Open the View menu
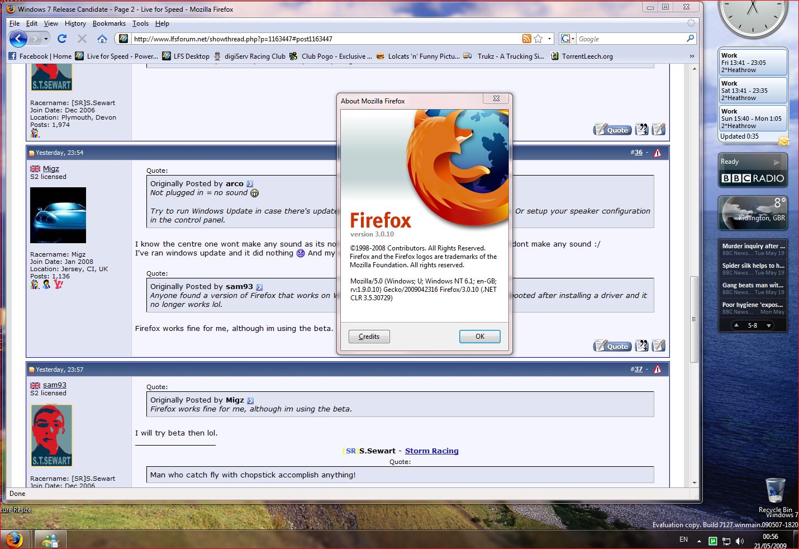This screenshot has width=799, height=549. 51,23
